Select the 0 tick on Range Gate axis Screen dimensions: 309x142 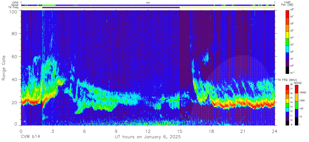click(16, 124)
